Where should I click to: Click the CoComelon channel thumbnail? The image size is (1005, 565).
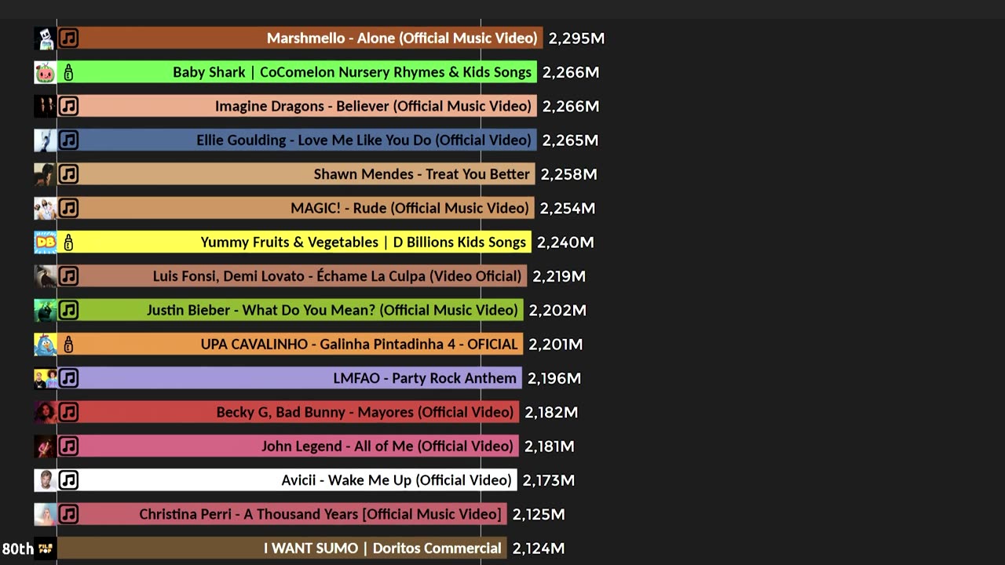(45, 72)
